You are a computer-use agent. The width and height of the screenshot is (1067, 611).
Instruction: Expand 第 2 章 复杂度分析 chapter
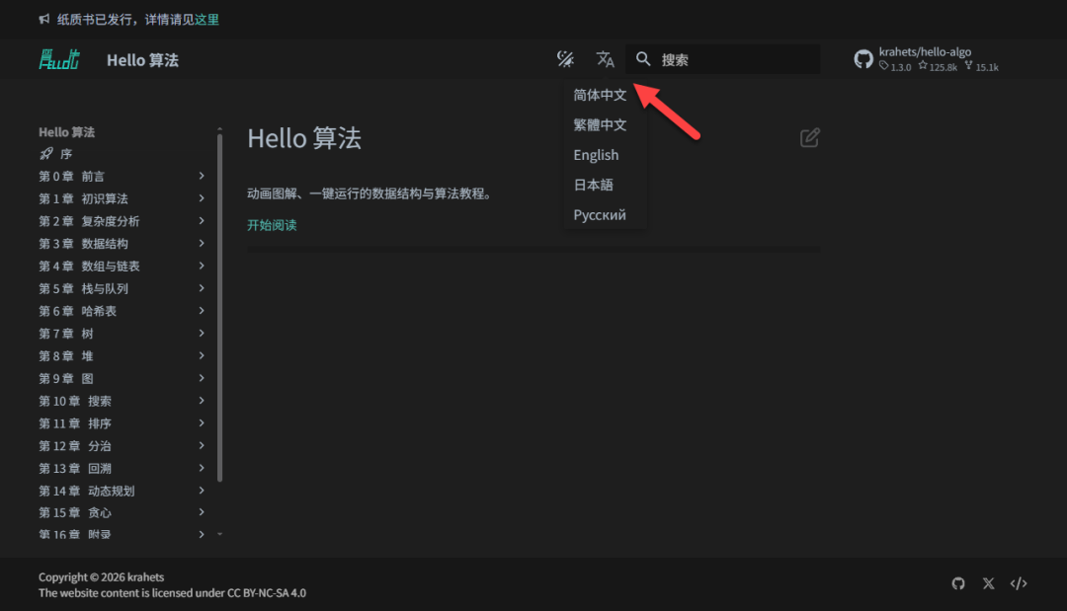tap(202, 221)
